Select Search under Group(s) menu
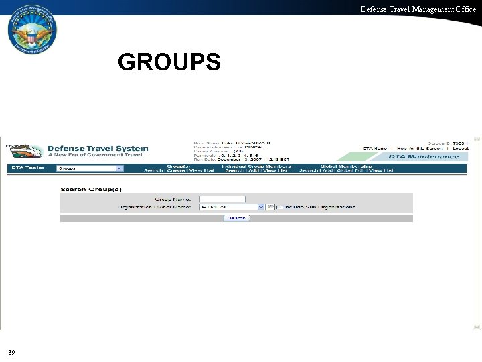 click(x=153, y=170)
